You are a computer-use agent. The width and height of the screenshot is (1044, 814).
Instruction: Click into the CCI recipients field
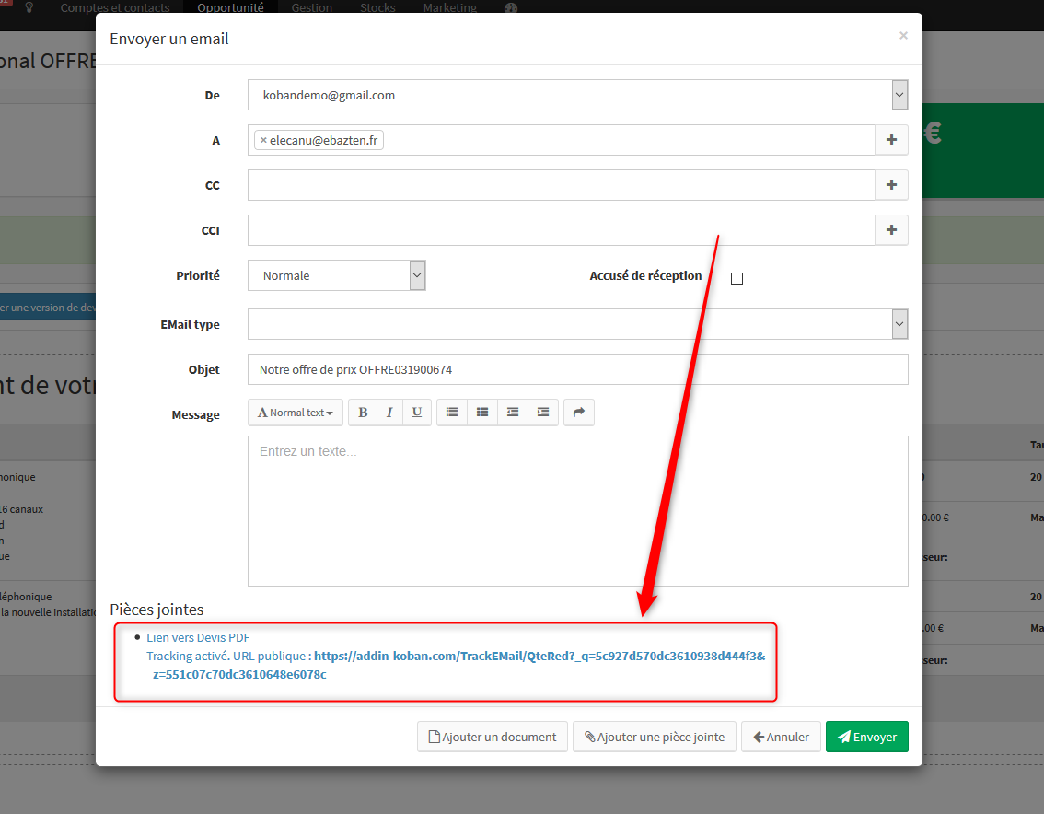(x=562, y=230)
